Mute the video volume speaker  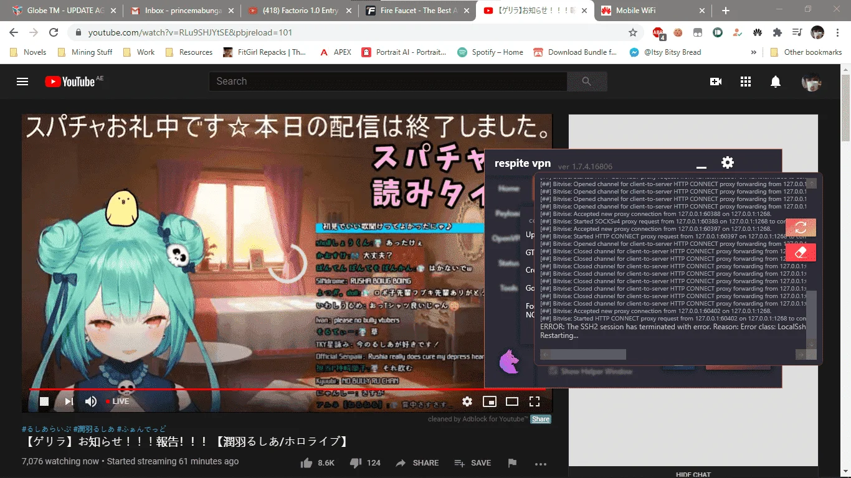[91, 401]
